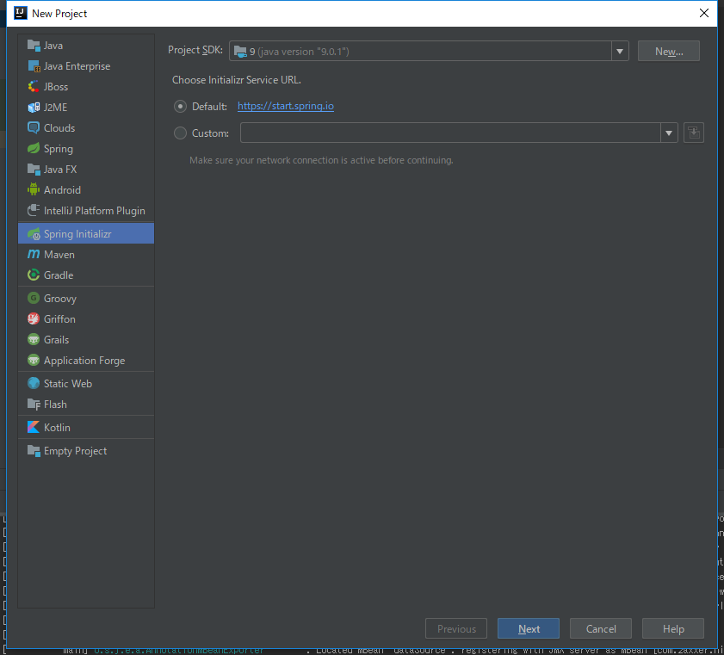Click the Grails icon
The width and height of the screenshot is (724, 655).
click(x=34, y=340)
